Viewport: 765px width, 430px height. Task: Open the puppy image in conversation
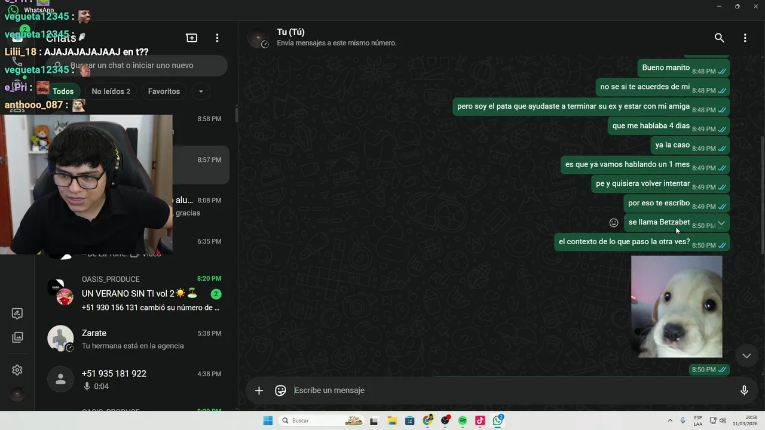677,306
